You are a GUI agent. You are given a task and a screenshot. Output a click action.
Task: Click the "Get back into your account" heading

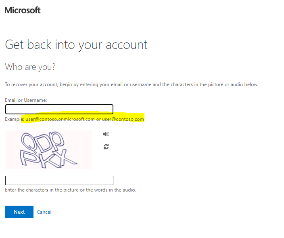click(x=76, y=45)
